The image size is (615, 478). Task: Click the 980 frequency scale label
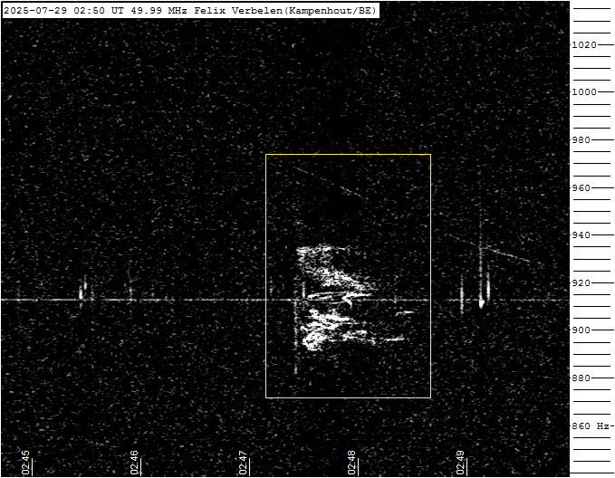coord(581,140)
